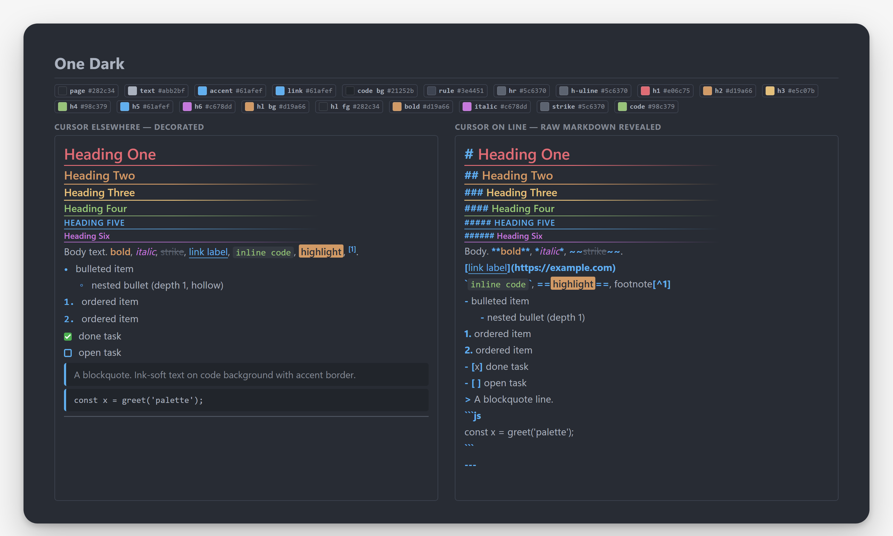Click the ```js code fence opener
893x536 pixels.
click(x=473, y=415)
